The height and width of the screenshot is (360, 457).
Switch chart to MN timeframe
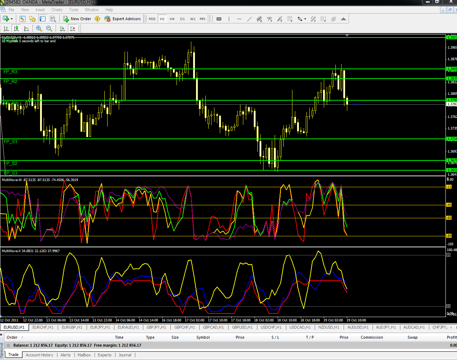(203, 19)
